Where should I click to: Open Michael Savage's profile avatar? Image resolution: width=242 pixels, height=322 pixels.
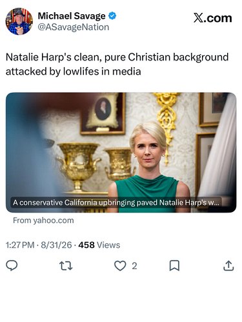click(19, 21)
